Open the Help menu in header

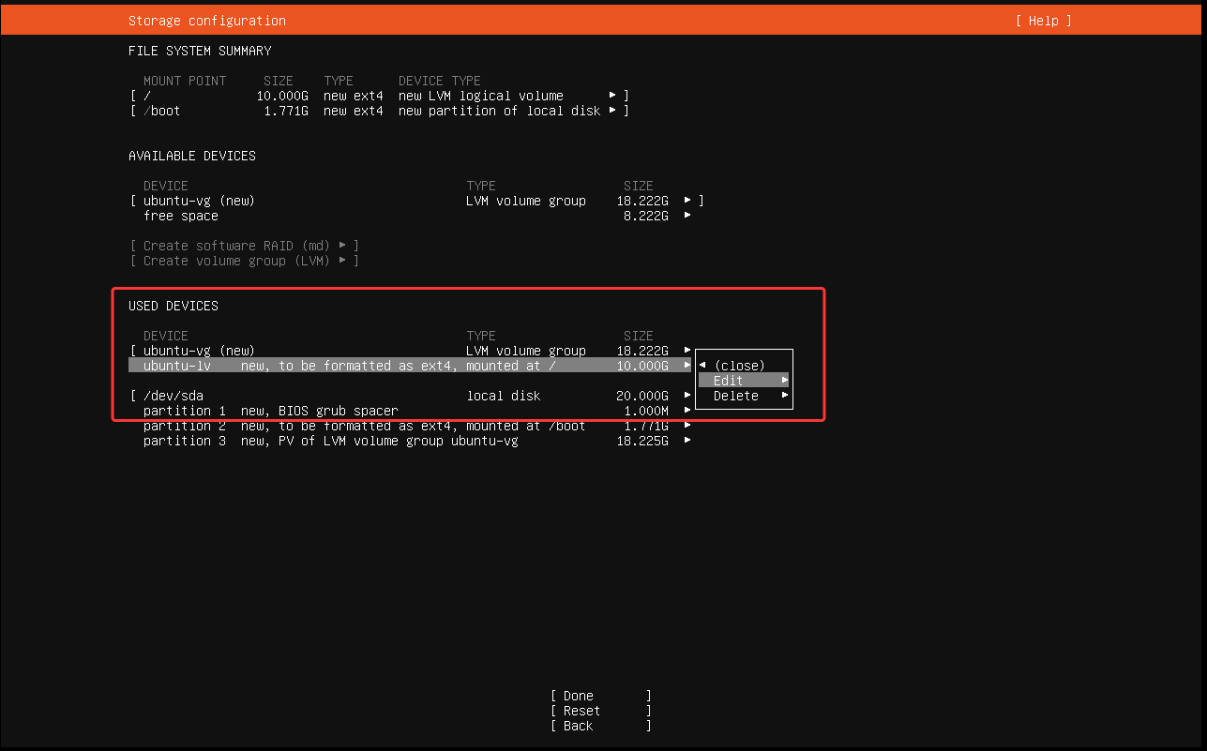pyautogui.click(x=1042, y=21)
